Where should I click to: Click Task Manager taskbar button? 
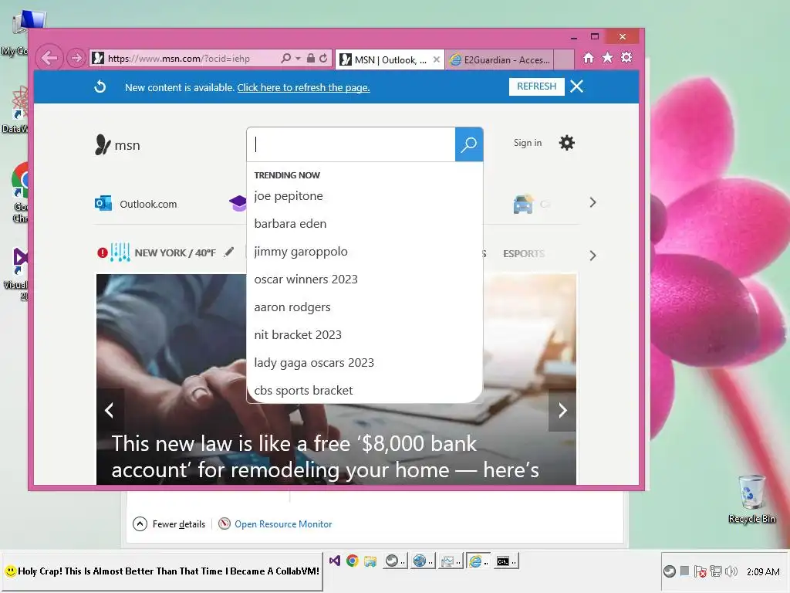click(x=450, y=561)
